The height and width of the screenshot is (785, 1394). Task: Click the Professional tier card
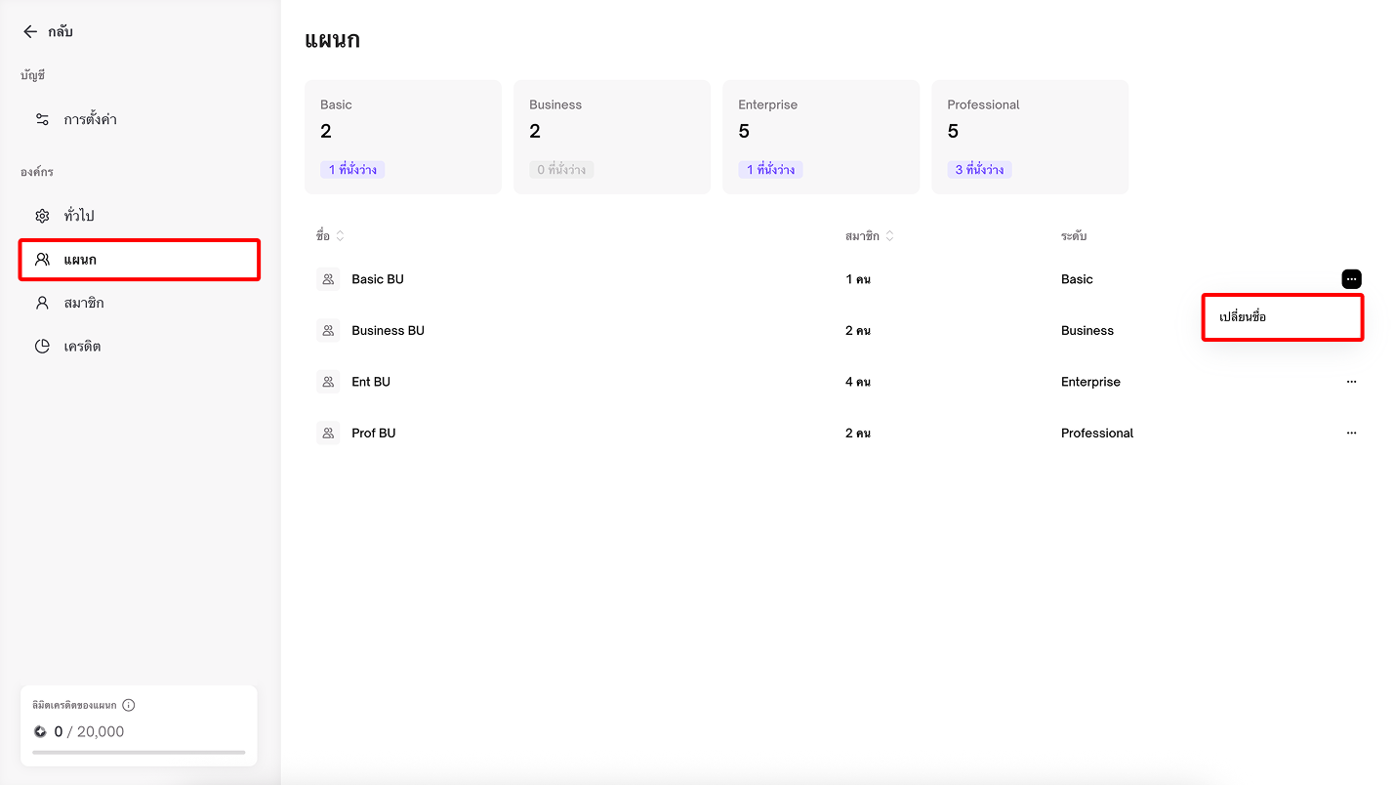pyautogui.click(x=1029, y=137)
